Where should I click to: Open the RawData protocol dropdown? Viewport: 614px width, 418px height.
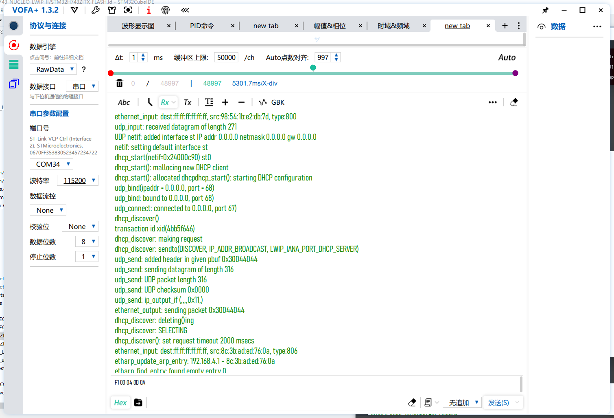point(53,69)
